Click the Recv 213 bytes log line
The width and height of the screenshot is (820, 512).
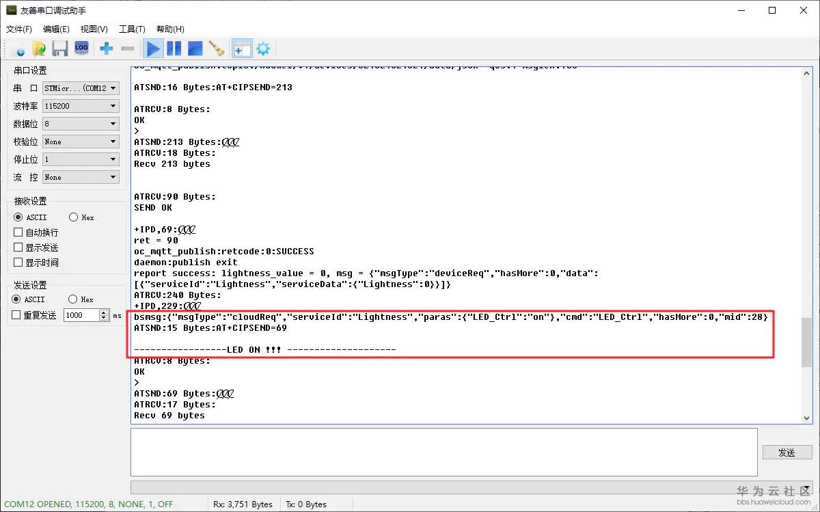[x=172, y=164]
